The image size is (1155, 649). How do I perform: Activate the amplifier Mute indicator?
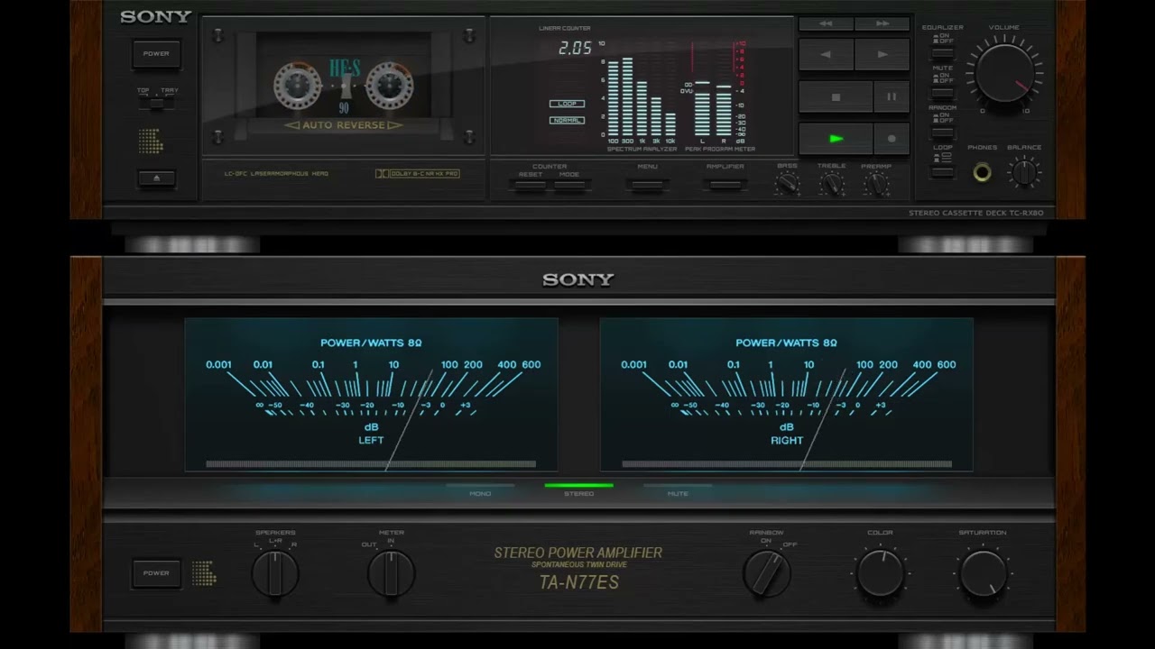678,489
